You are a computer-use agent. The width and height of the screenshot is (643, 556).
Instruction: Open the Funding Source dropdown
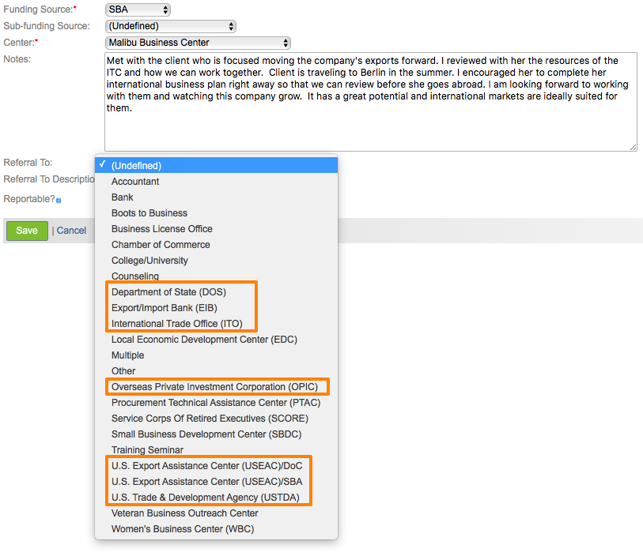coord(138,10)
